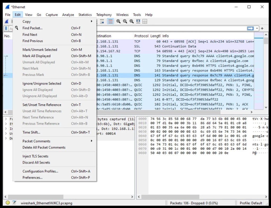Open the Wireless menu

pyautogui.click(x=122, y=15)
